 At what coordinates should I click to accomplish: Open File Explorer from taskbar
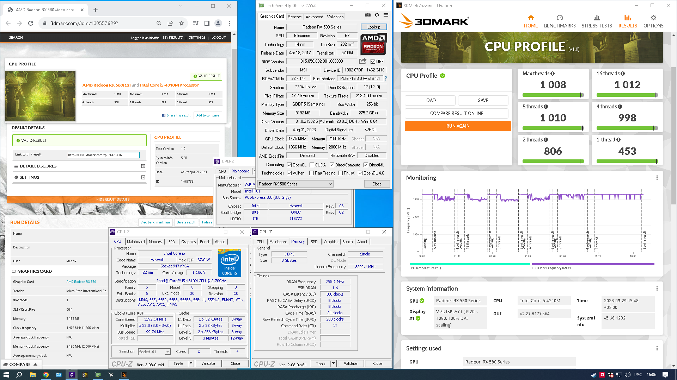32,375
